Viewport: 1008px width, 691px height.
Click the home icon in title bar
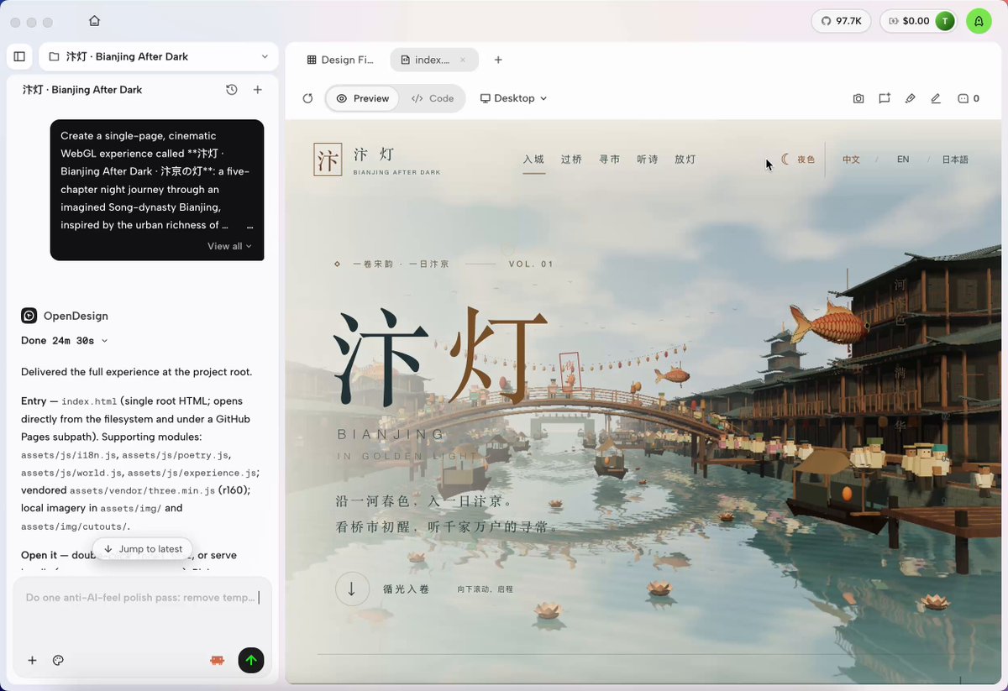point(94,21)
